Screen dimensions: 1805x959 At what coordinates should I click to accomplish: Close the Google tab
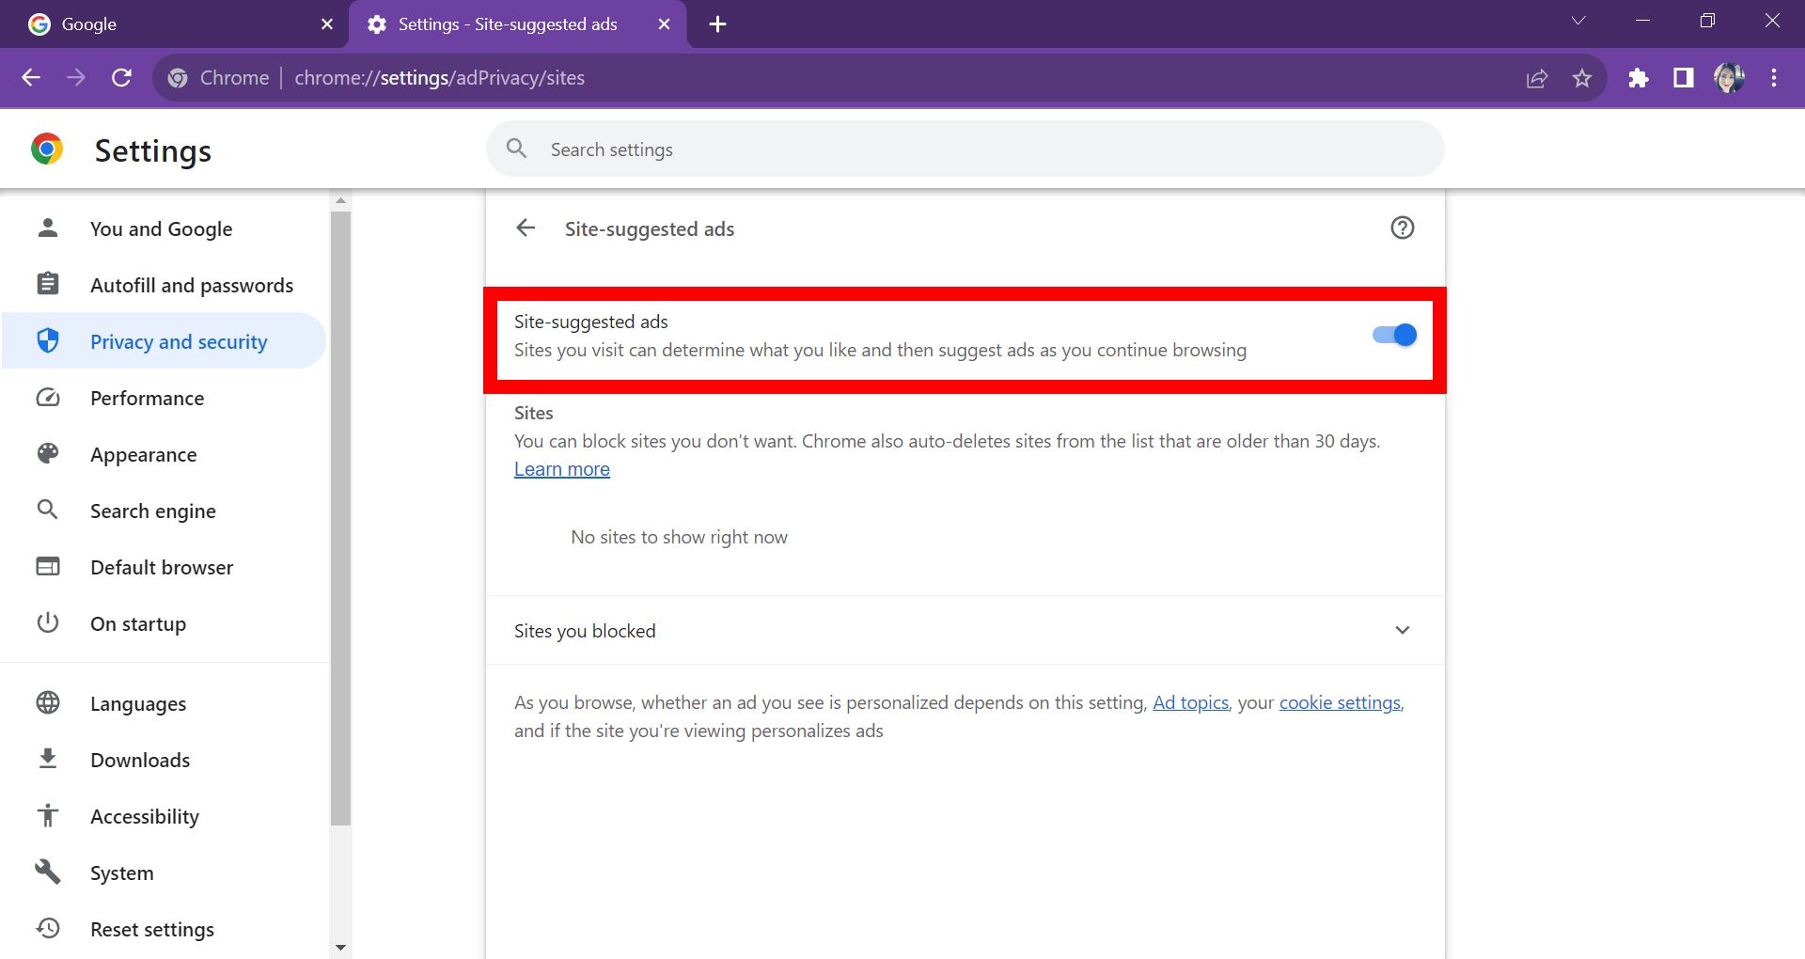[x=327, y=24]
